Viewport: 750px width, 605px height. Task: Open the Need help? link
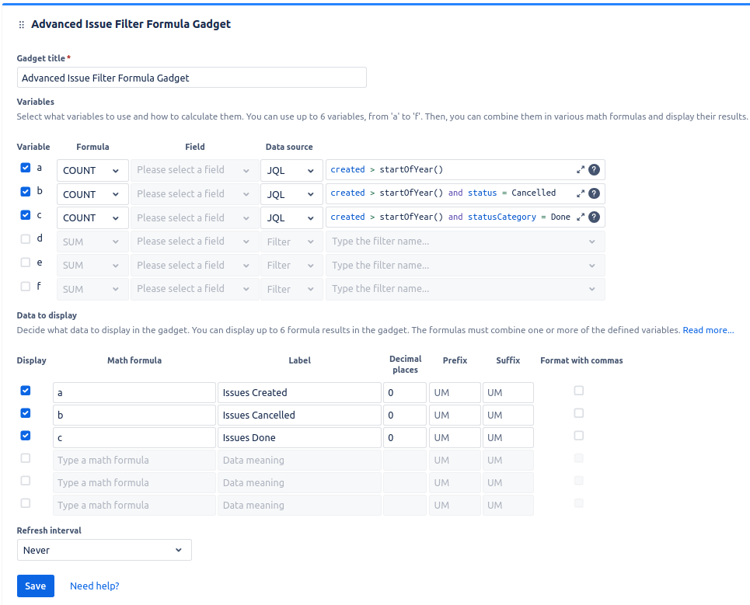pyautogui.click(x=94, y=586)
